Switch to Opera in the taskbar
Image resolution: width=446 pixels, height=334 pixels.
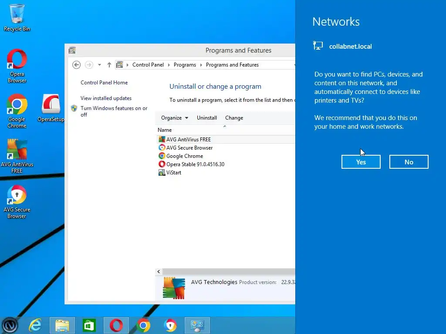pos(116,325)
